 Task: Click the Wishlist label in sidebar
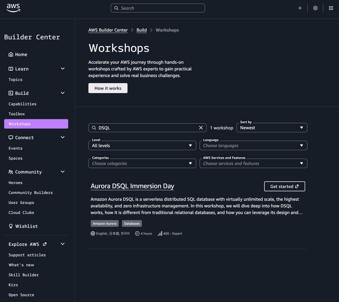tap(27, 226)
